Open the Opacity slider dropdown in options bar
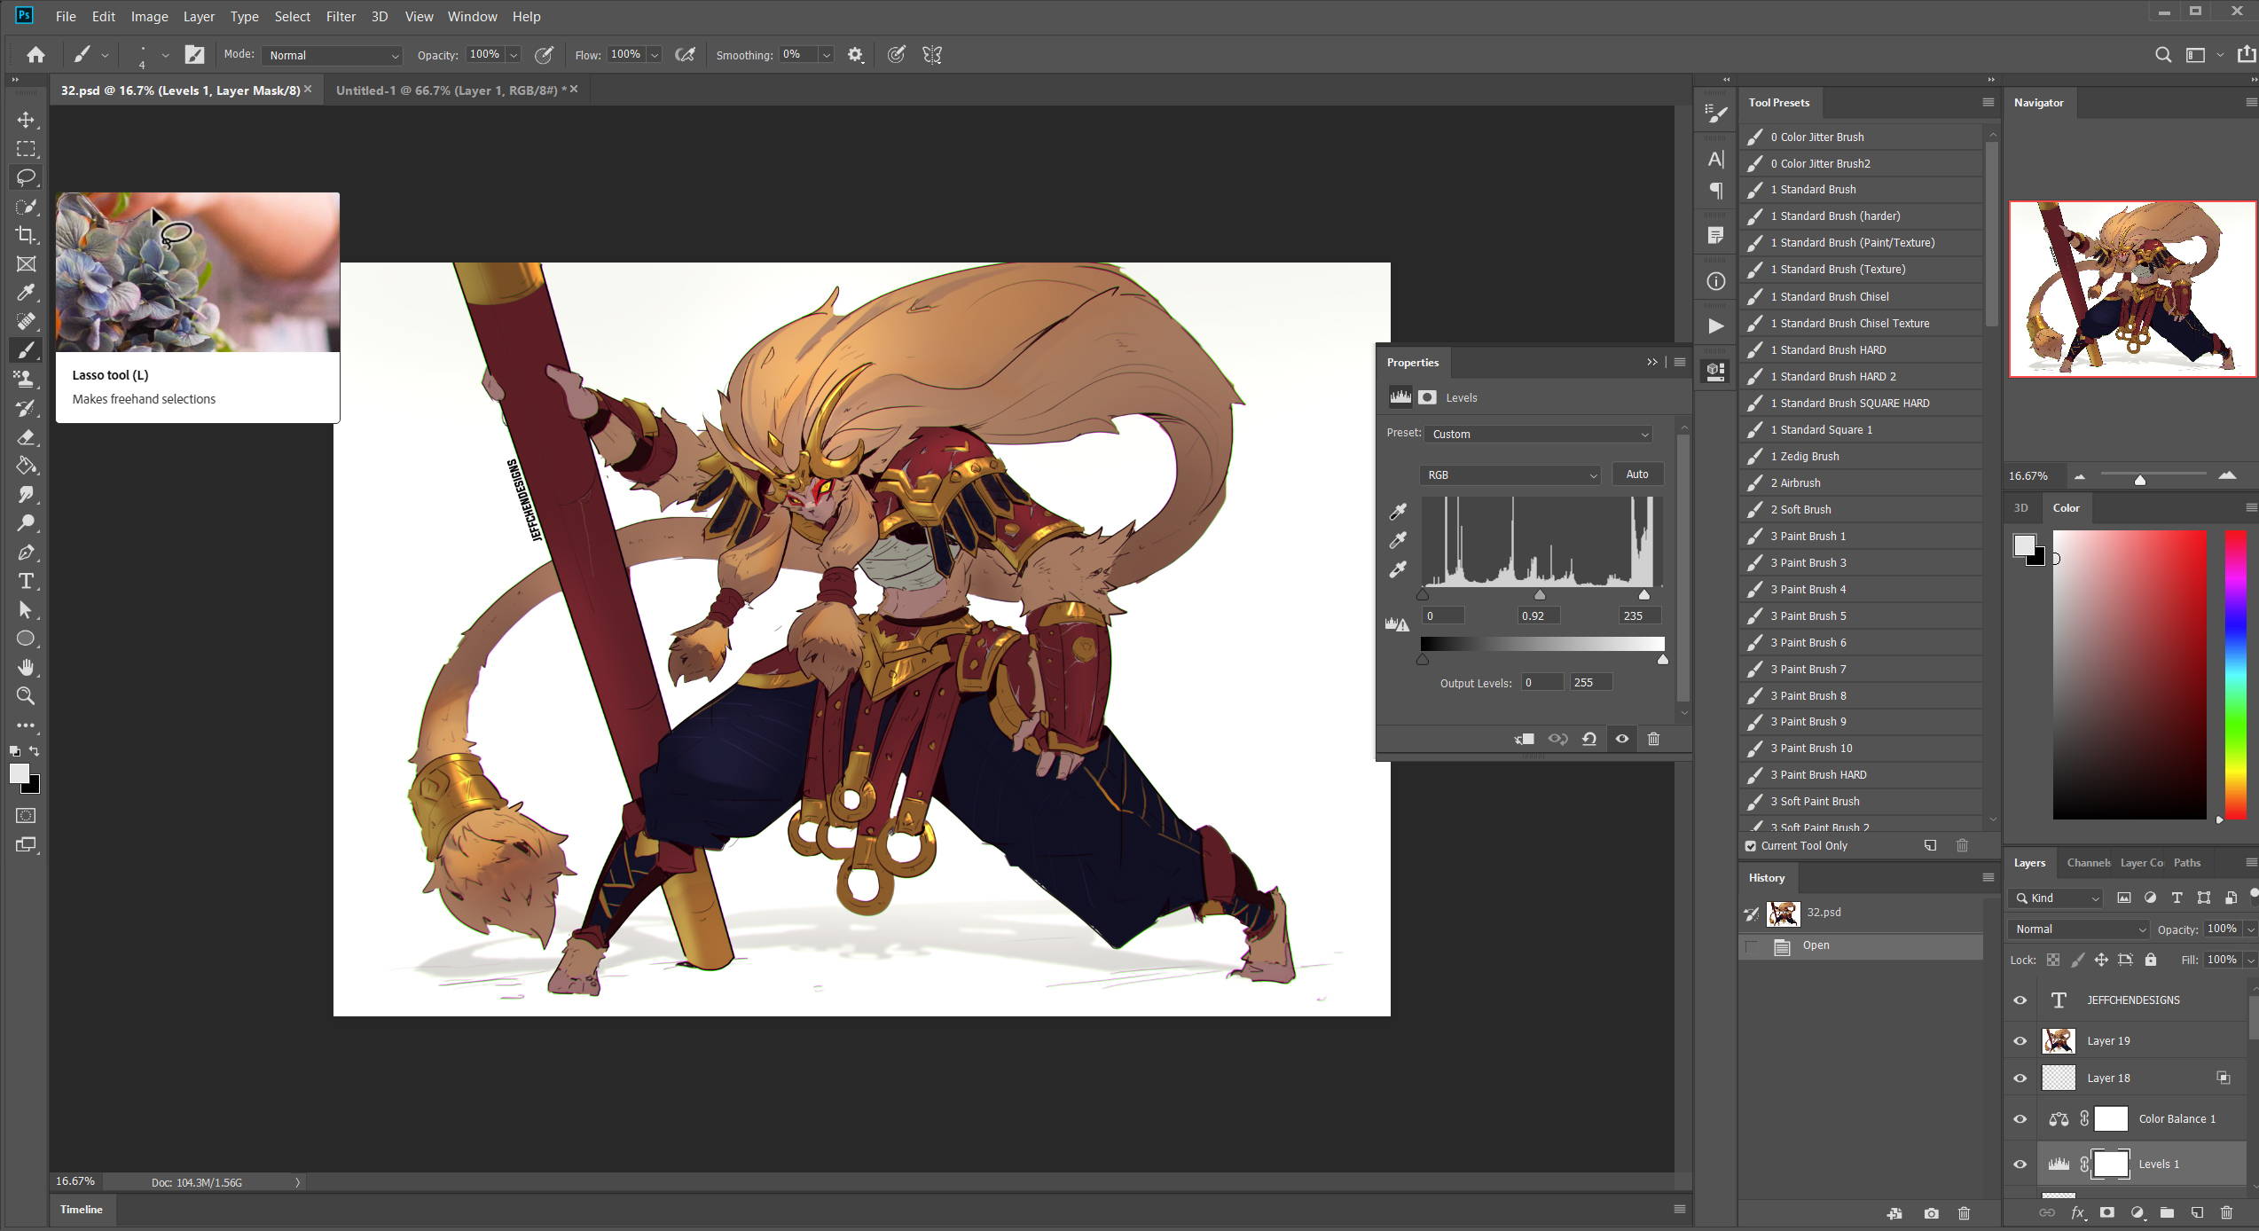Viewport: 2259px width, 1231px height. click(x=514, y=55)
